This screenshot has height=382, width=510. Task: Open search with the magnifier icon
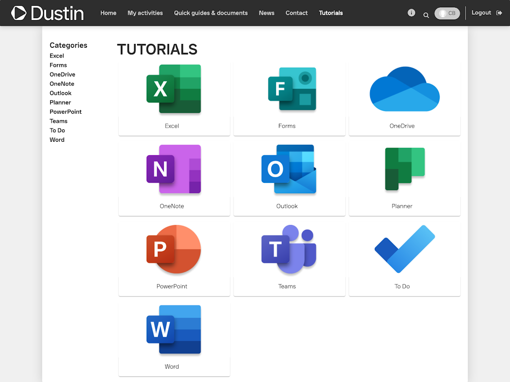(x=426, y=15)
